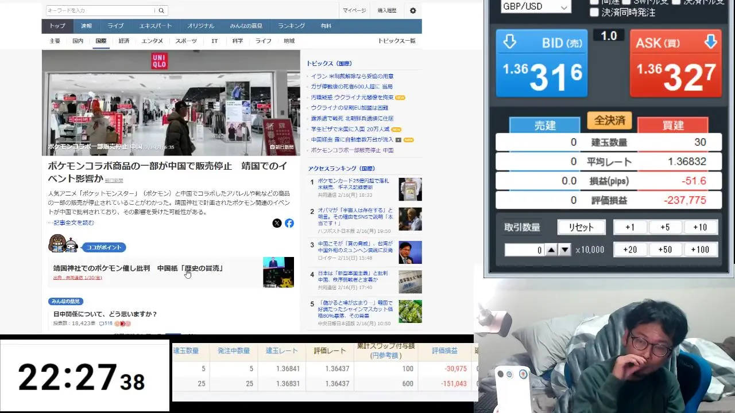Increase trade quantity with up arrow
This screenshot has height=413, width=735.
[551, 250]
